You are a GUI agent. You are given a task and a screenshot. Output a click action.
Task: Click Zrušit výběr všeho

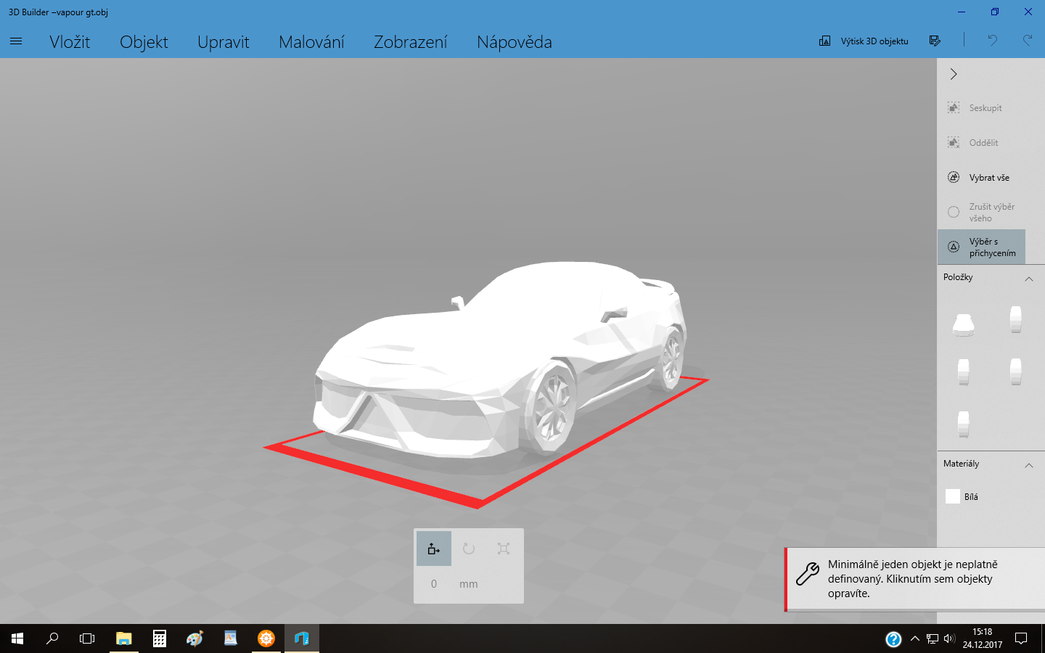pos(981,212)
